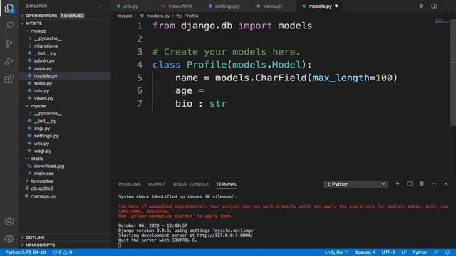Viewport: 456px width, 256px height.
Task: Run Python file with play button
Action: pyautogui.click(x=422, y=6)
